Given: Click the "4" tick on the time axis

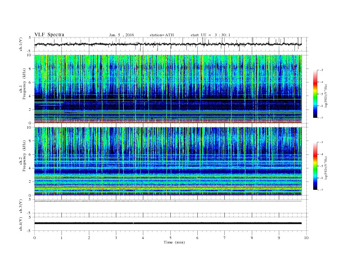Looking at the screenshot, I should (x=143, y=238).
